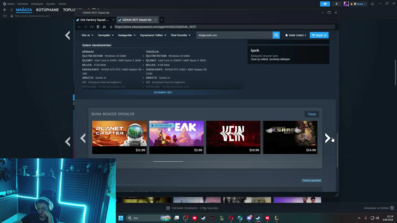Click the Tümü button for similar products
The image size is (397, 223).
pyautogui.click(x=312, y=114)
